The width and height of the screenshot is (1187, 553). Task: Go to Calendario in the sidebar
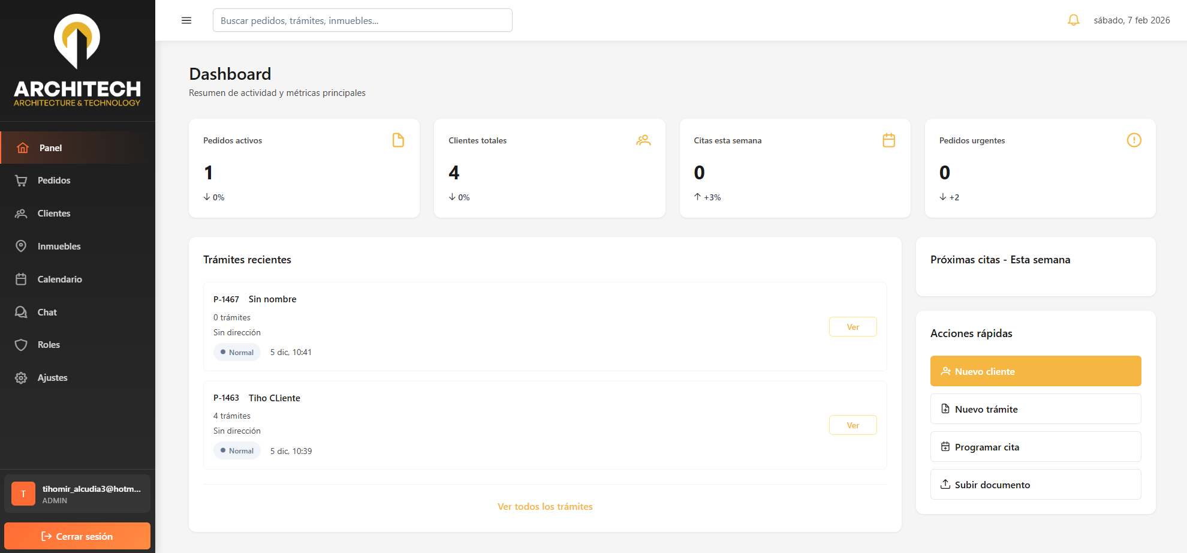59,279
